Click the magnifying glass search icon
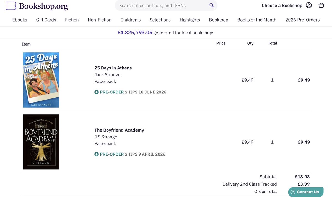 (212, 5)
